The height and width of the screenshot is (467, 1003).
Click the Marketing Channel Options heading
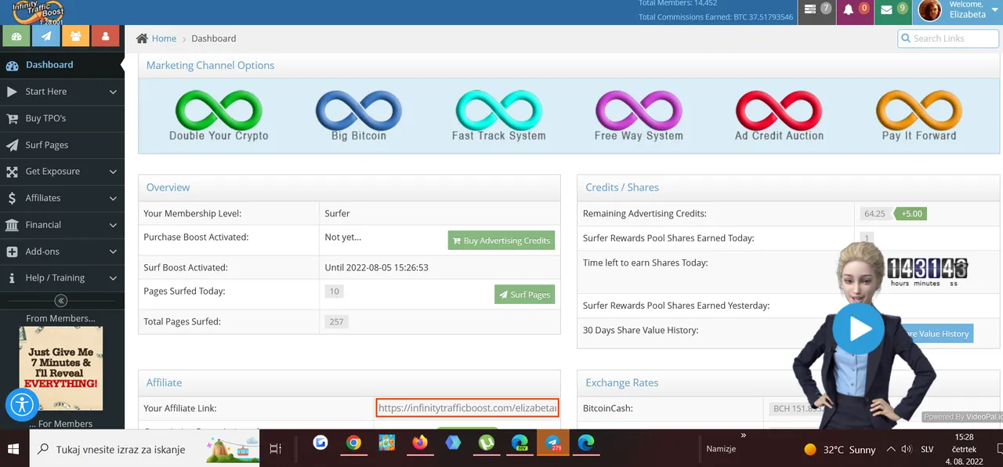[x=210, y=65]
